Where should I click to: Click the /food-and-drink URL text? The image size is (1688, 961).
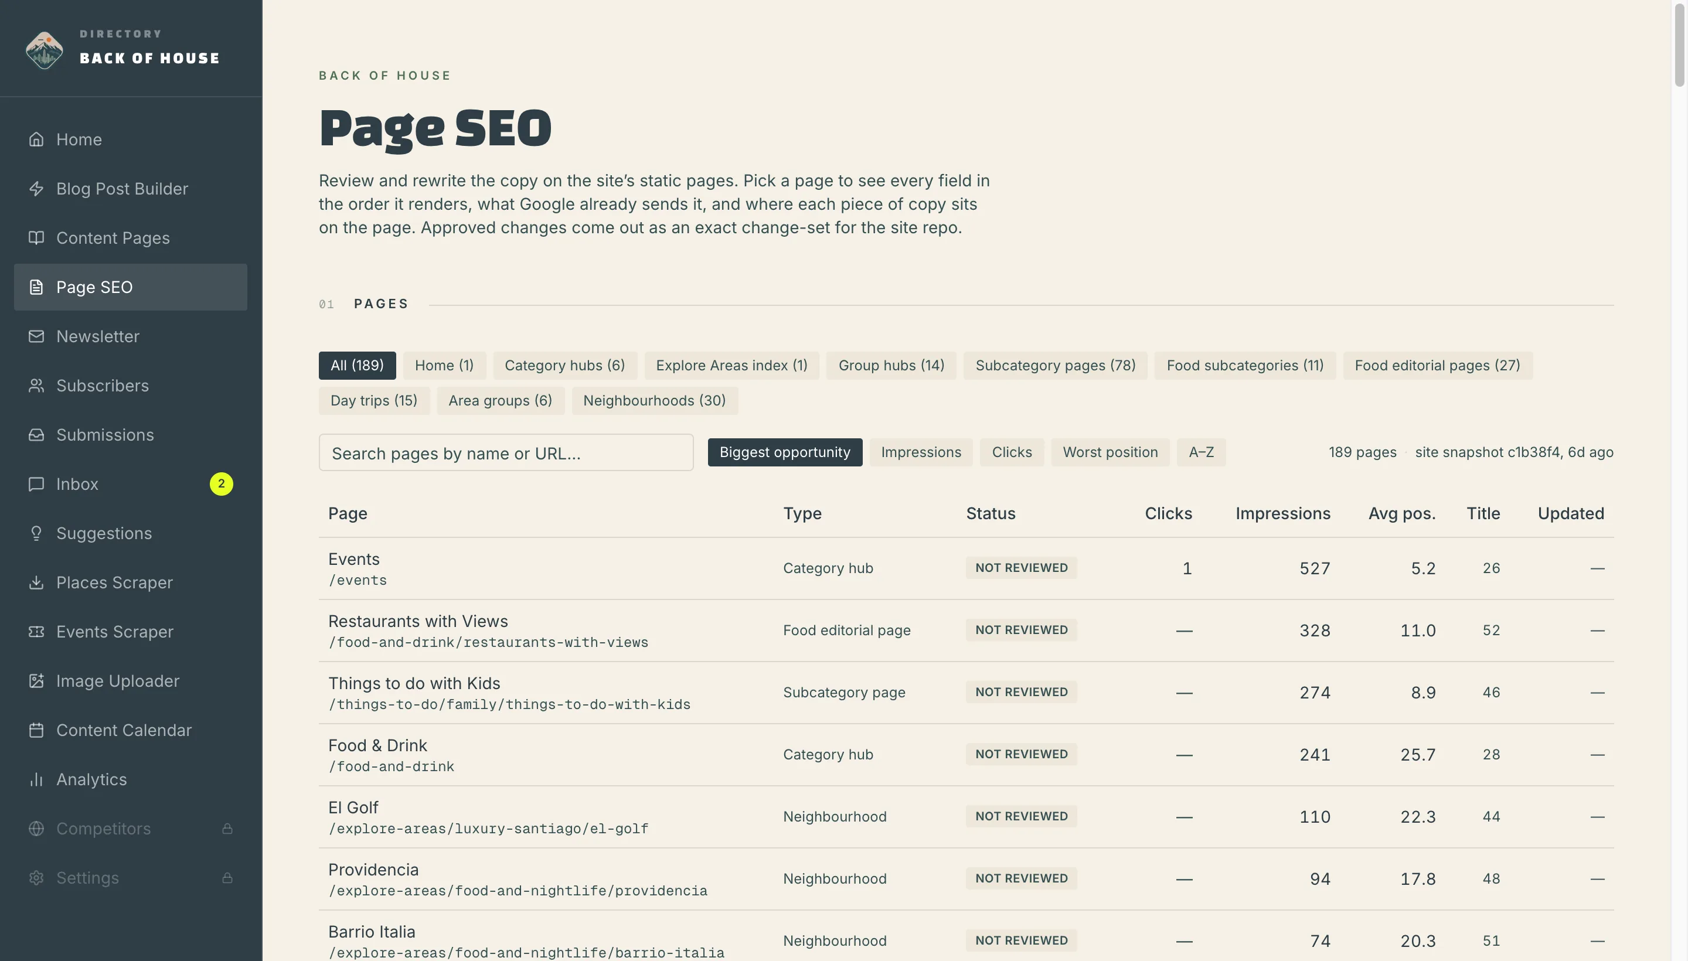(392, 767)
